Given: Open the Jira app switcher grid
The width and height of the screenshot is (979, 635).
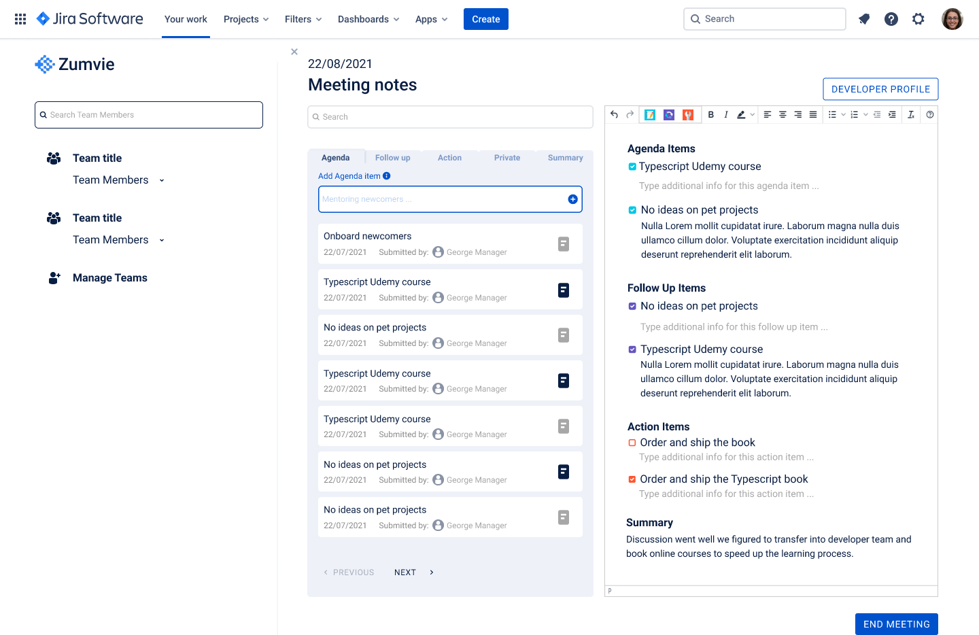Looking at the screenshot, I should tap(20, 19).
